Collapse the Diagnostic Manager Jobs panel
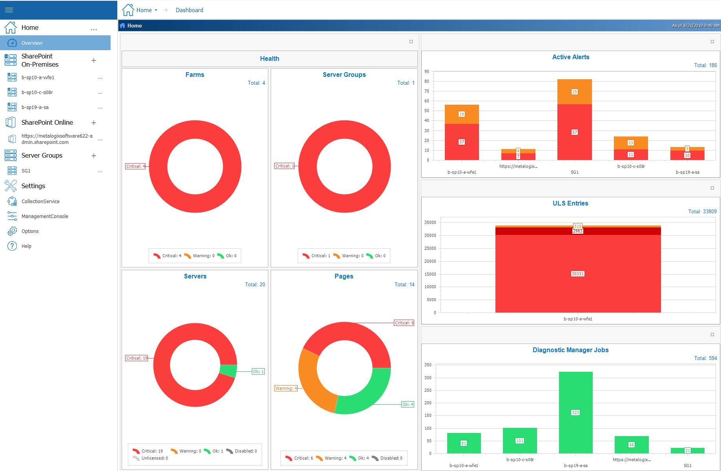Image resolution: width=721 pixels, height=471 pixels. point(712,334)
